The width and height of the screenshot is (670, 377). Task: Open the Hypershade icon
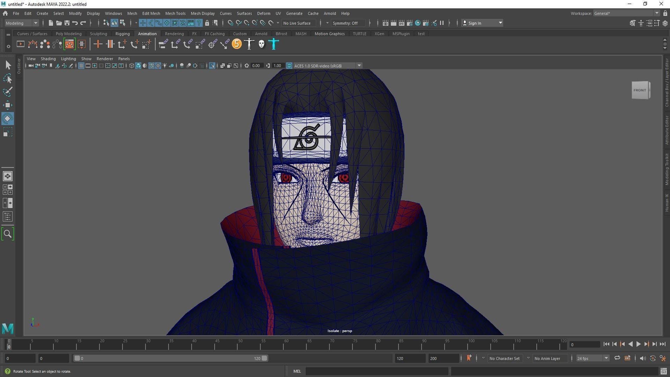click(x=418, y=23)
